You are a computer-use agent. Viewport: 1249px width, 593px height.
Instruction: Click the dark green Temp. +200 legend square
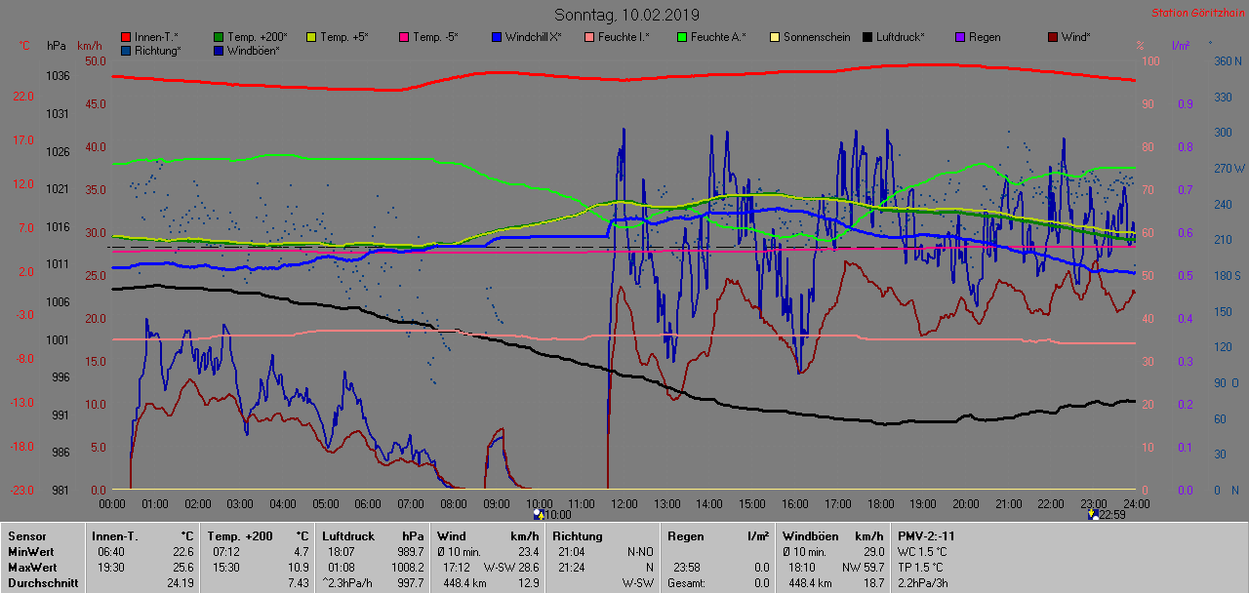click(x=219, y=37)
